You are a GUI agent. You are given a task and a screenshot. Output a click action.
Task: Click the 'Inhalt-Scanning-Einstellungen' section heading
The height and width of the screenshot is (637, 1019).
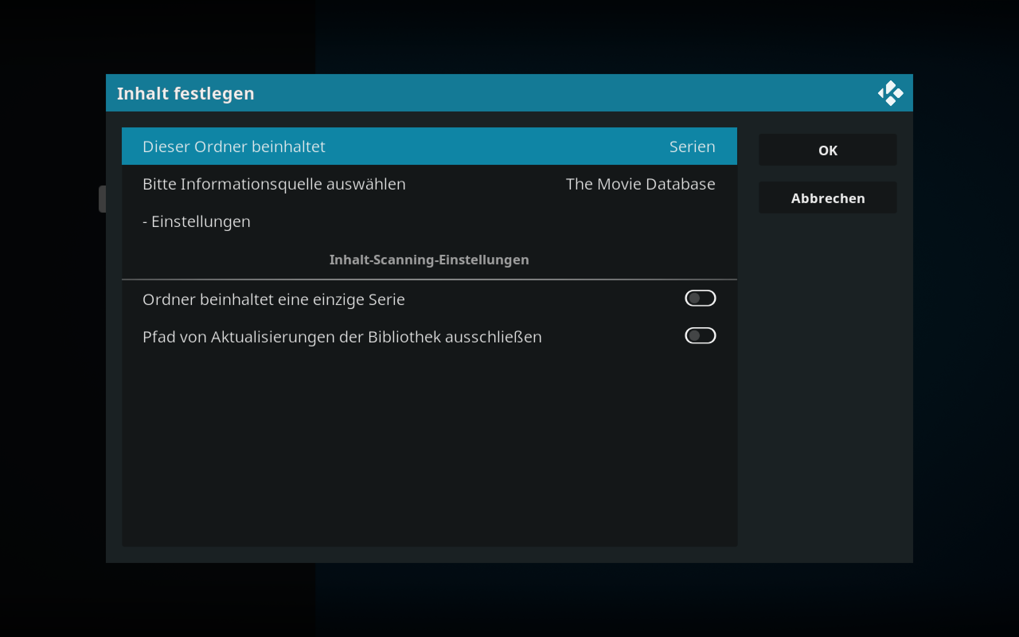[429, 260]
